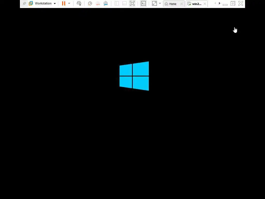
Task: Click the Windows boot logo in guest
Action: [x=134, y=76]
